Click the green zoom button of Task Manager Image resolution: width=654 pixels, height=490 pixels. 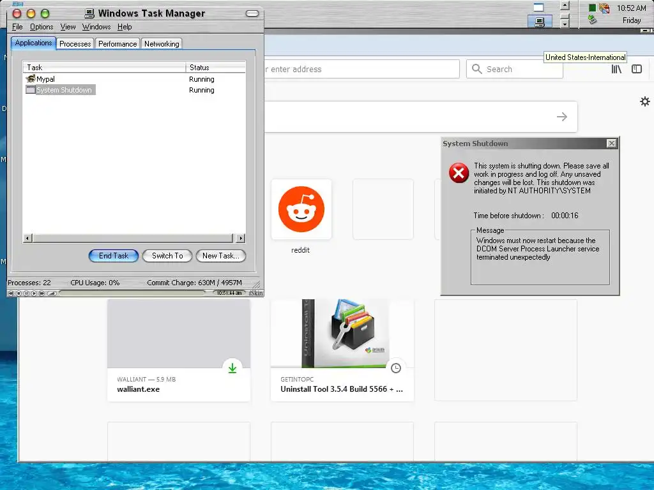click(x=45, y=14)
